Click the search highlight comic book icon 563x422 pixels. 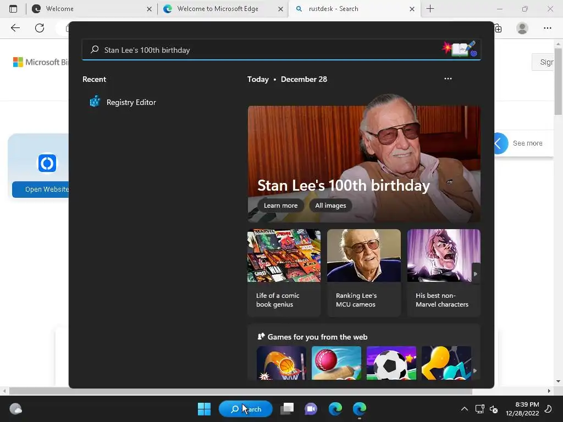(x=460, y=49)
